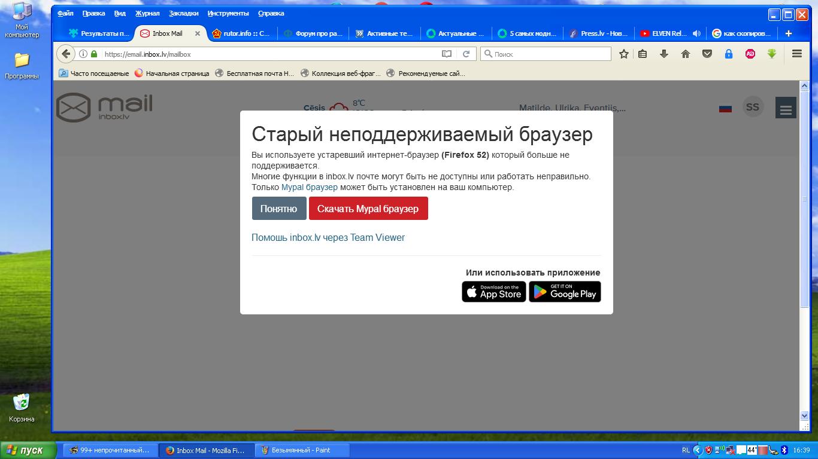This screenshot has width=818, height=459.
Task: Open the Справка menu
Action: click(x=271, y=13)
